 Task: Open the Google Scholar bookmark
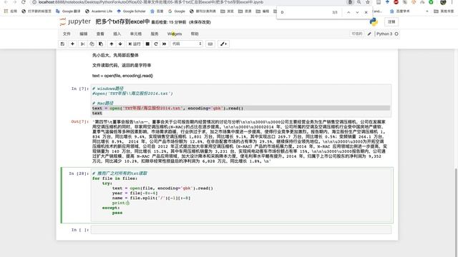point(131,11)
